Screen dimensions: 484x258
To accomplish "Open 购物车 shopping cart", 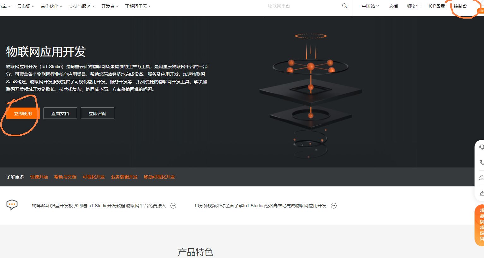I will (413, 6).
